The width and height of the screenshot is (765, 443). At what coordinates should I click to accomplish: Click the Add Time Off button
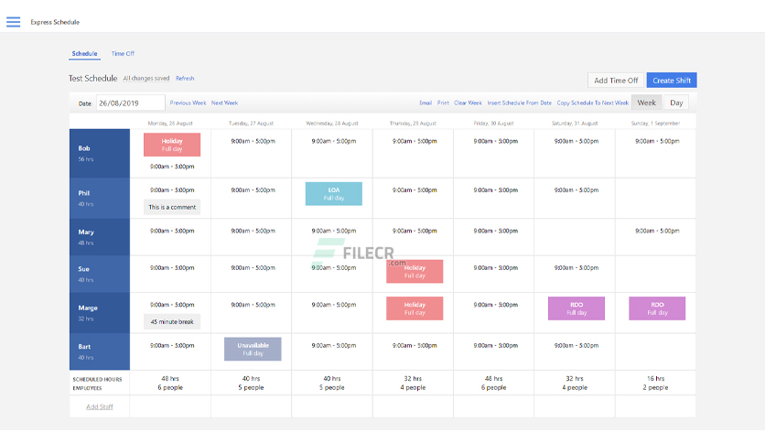[x=616, y=81]
